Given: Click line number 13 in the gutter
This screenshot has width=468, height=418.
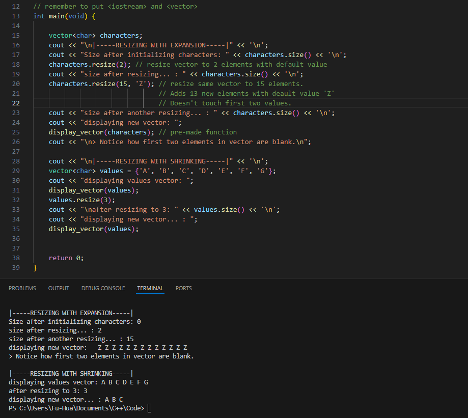Looking at the screenshot, I should coord(15,16).
